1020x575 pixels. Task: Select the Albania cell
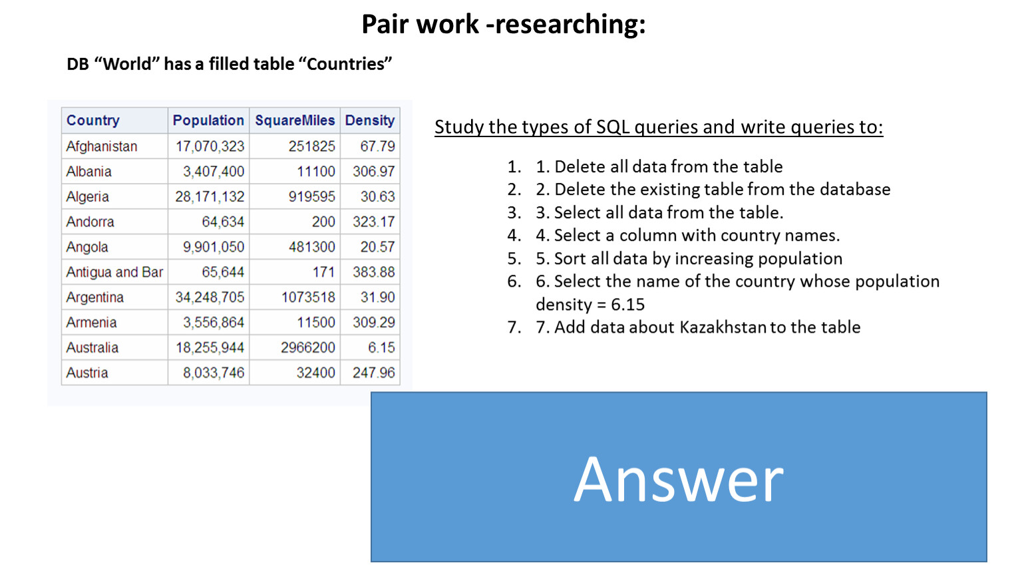click(114, 172)
